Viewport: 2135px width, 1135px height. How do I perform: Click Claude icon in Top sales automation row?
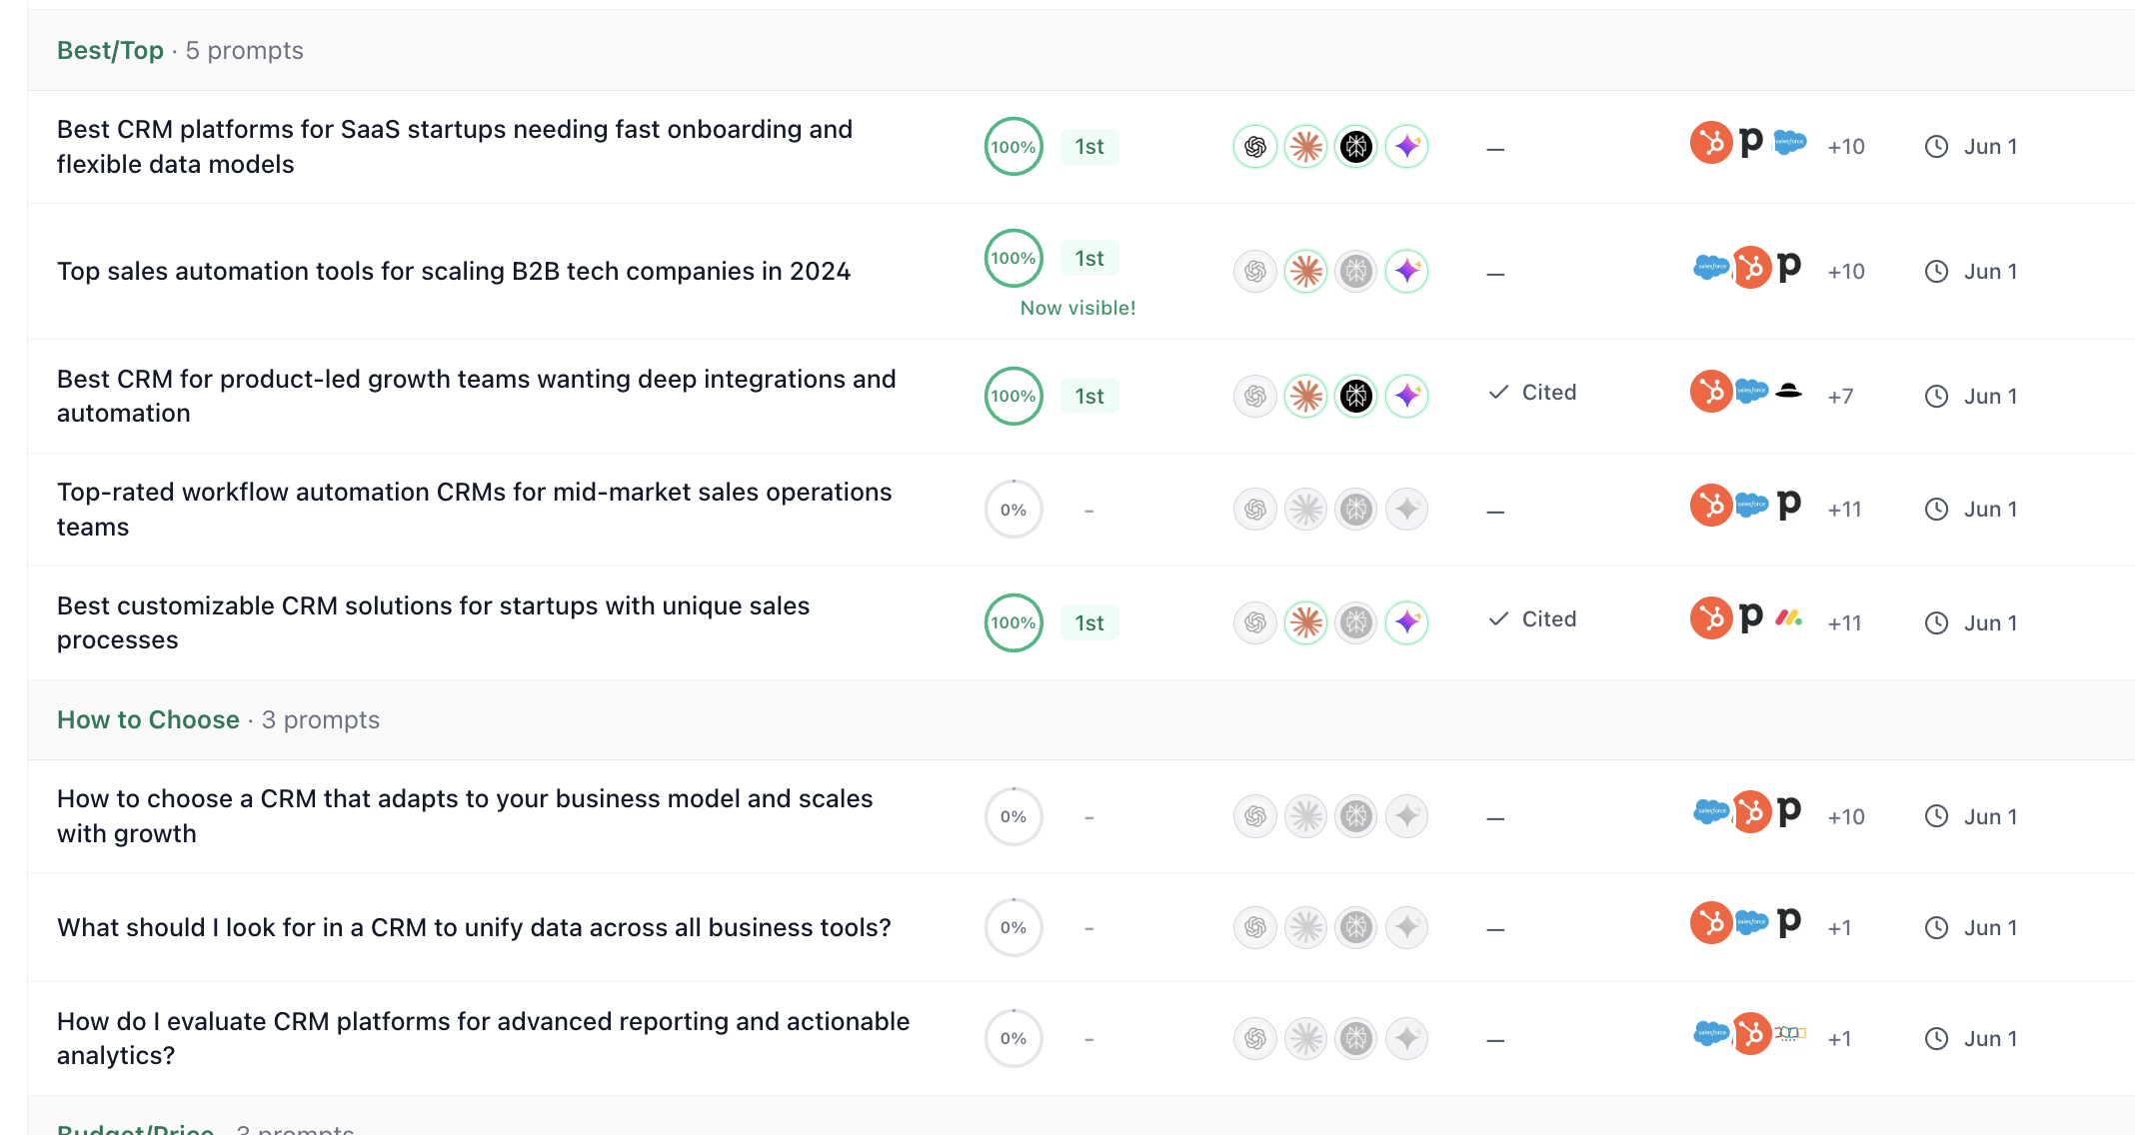pos(1305,271)
